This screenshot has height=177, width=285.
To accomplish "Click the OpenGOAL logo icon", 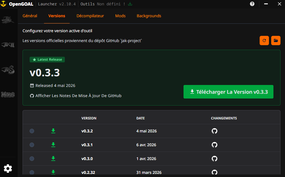I will (3, 4).
